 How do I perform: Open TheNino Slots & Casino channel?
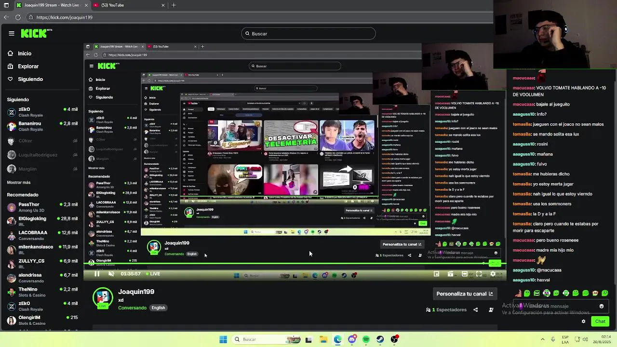[42, 292]
